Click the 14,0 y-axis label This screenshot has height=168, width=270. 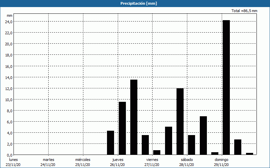click(x=8, y=78)
